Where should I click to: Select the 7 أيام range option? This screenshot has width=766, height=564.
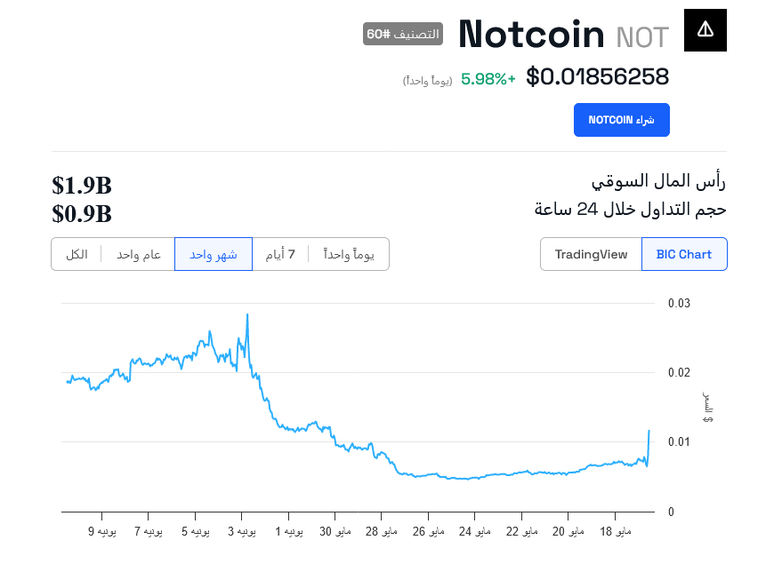pyautogui.click(x=280, y=254)
